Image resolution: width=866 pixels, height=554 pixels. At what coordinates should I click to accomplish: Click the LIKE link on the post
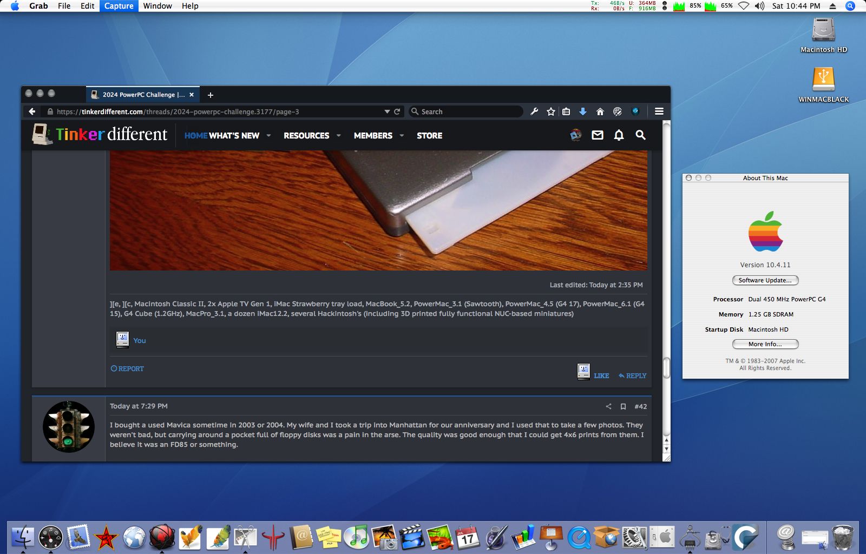click(x=601, y=375)
